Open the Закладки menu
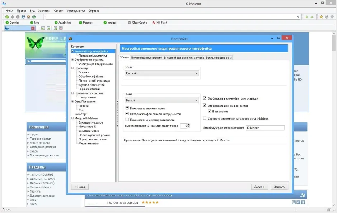This screenshot has height=213, width=337. point(44,11)
